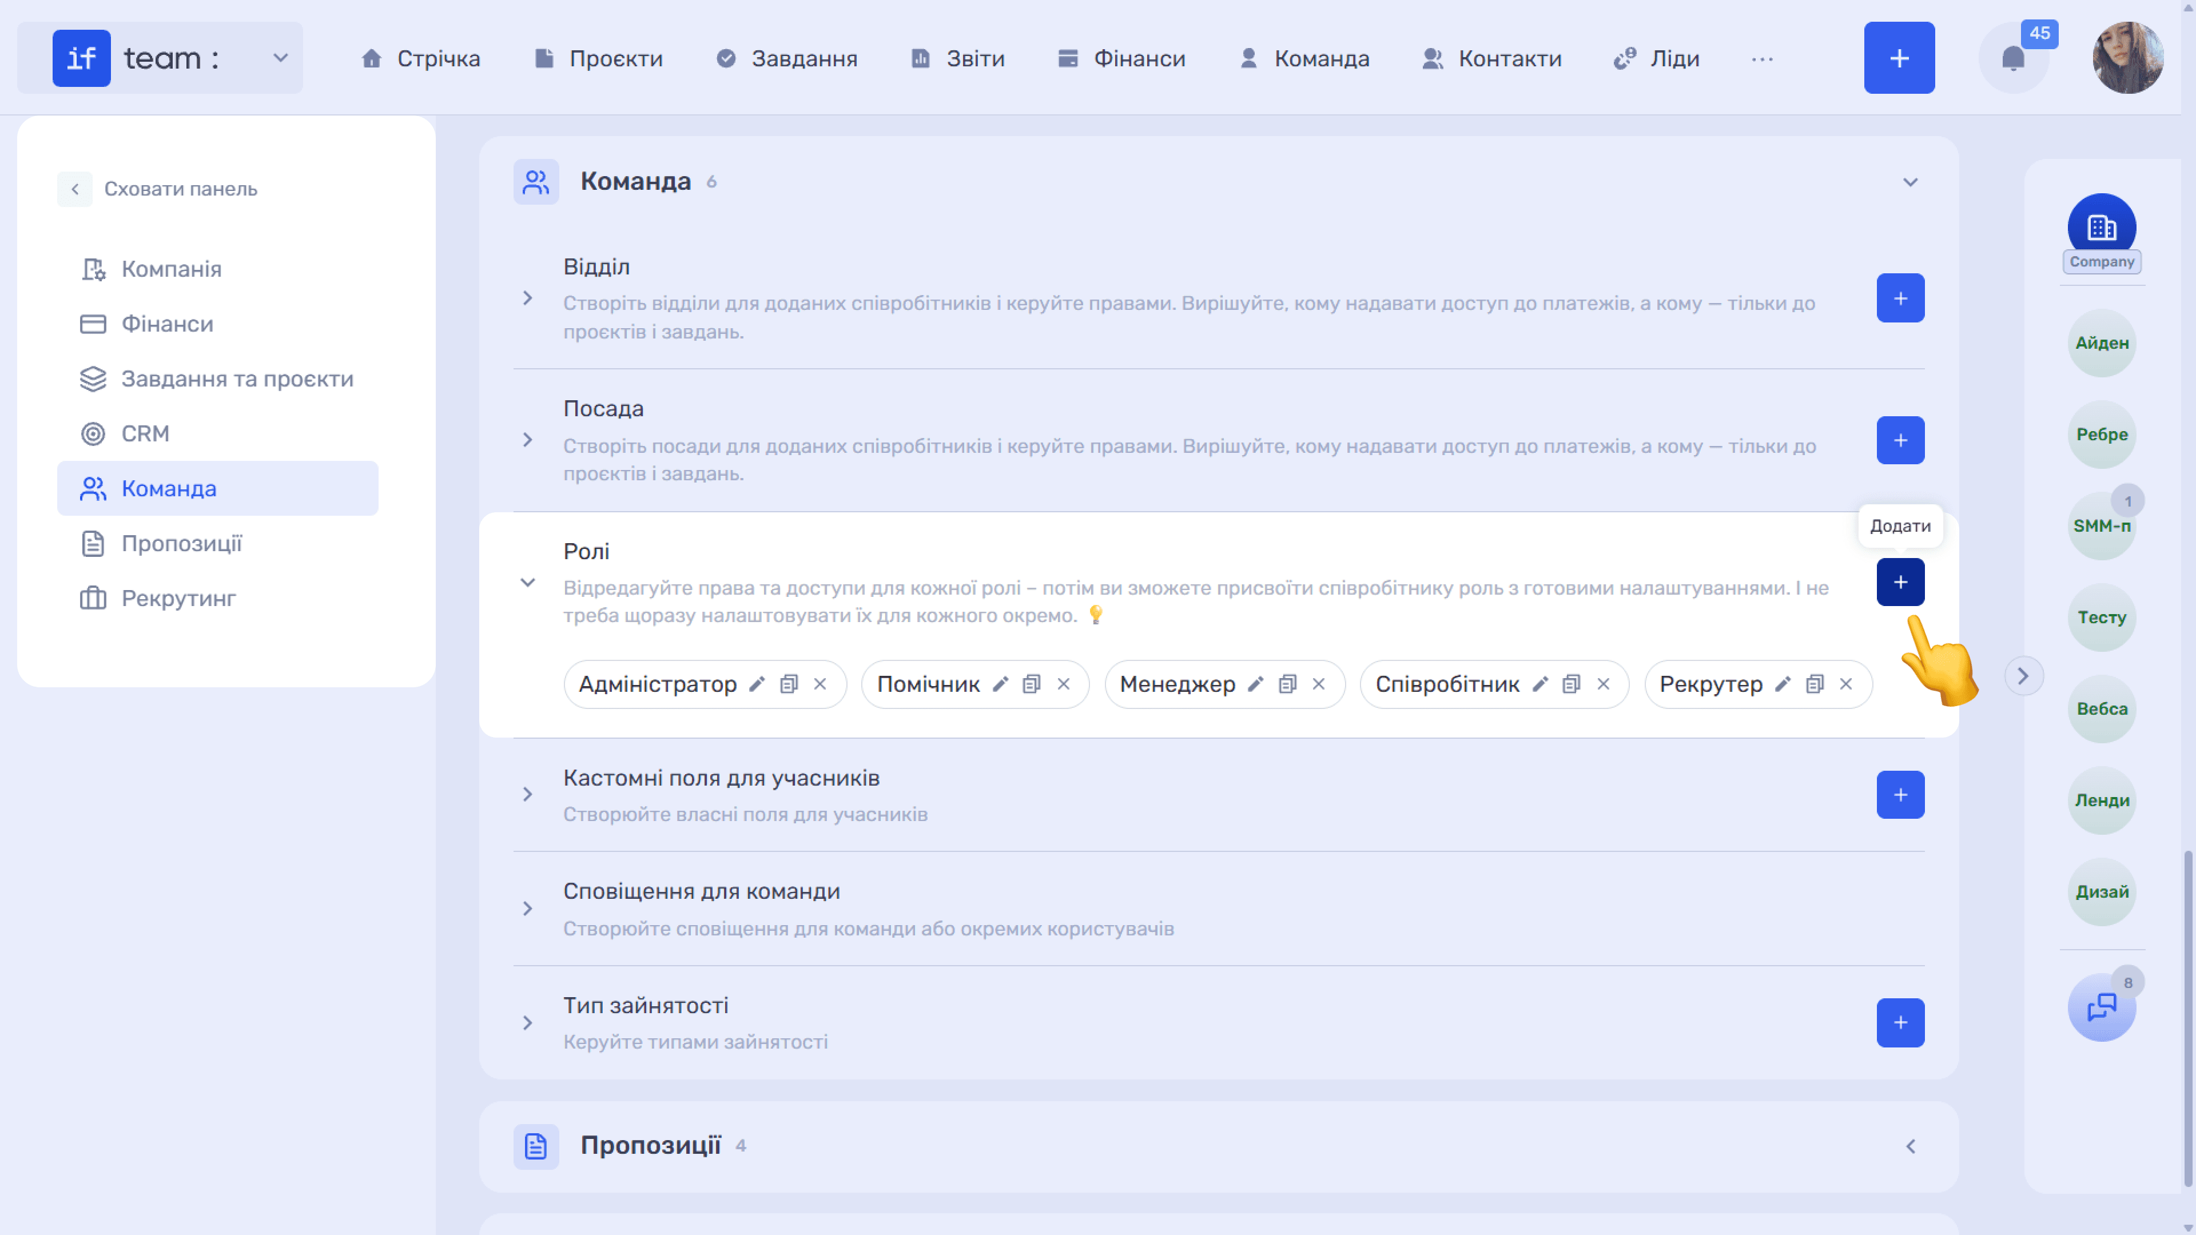
Task: Copy the Менеджер role
Action: 1287,684
